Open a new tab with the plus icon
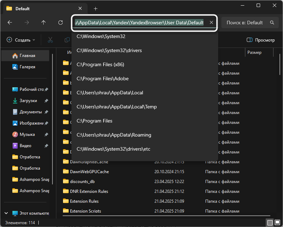This screenshot has width=283, height=227. pyautogui.click(x=95, y=8)
